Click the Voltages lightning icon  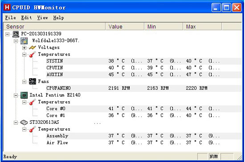click(33, 47)
